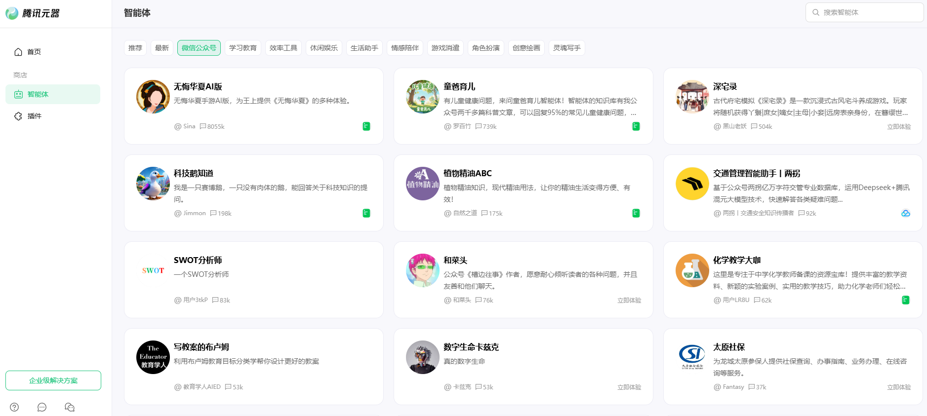The width and height of the screenshot is (927, 416).
Task: Click 立即体验 on the 和菜头 card
Action: (629, 301)
